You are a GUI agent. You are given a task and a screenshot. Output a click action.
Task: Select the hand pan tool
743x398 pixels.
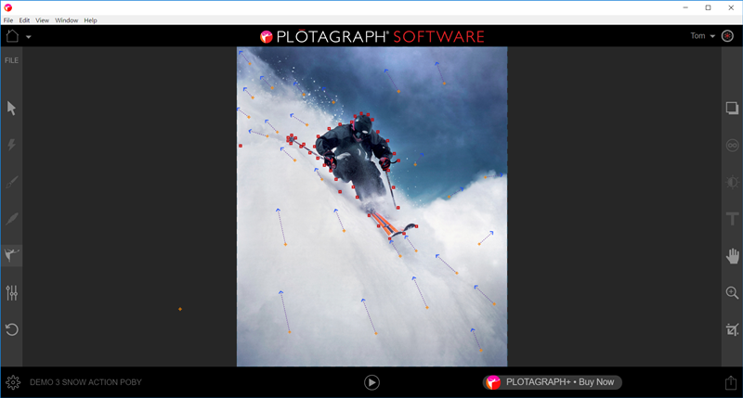(732, 256)
